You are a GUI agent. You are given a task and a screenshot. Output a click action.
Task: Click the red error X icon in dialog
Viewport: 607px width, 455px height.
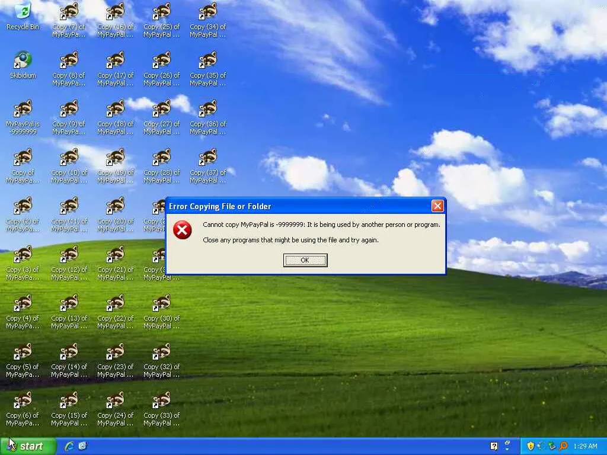[x=183, y=230]
